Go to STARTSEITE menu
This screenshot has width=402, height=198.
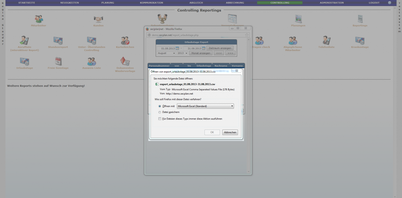tap(27, 3)
